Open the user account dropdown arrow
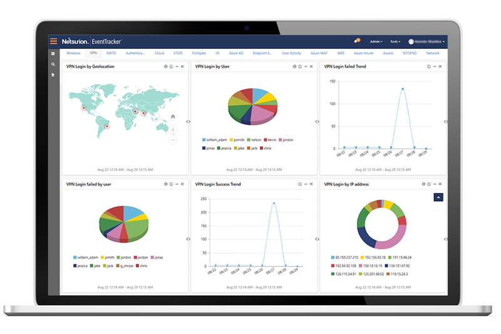The height and width of the screenshot is (334, 501). [x=444, y=41]
